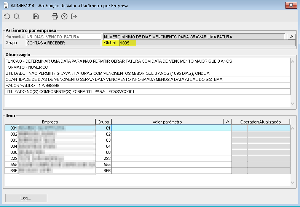Click the Operador/Atualização column header

[x=260, y=122]
